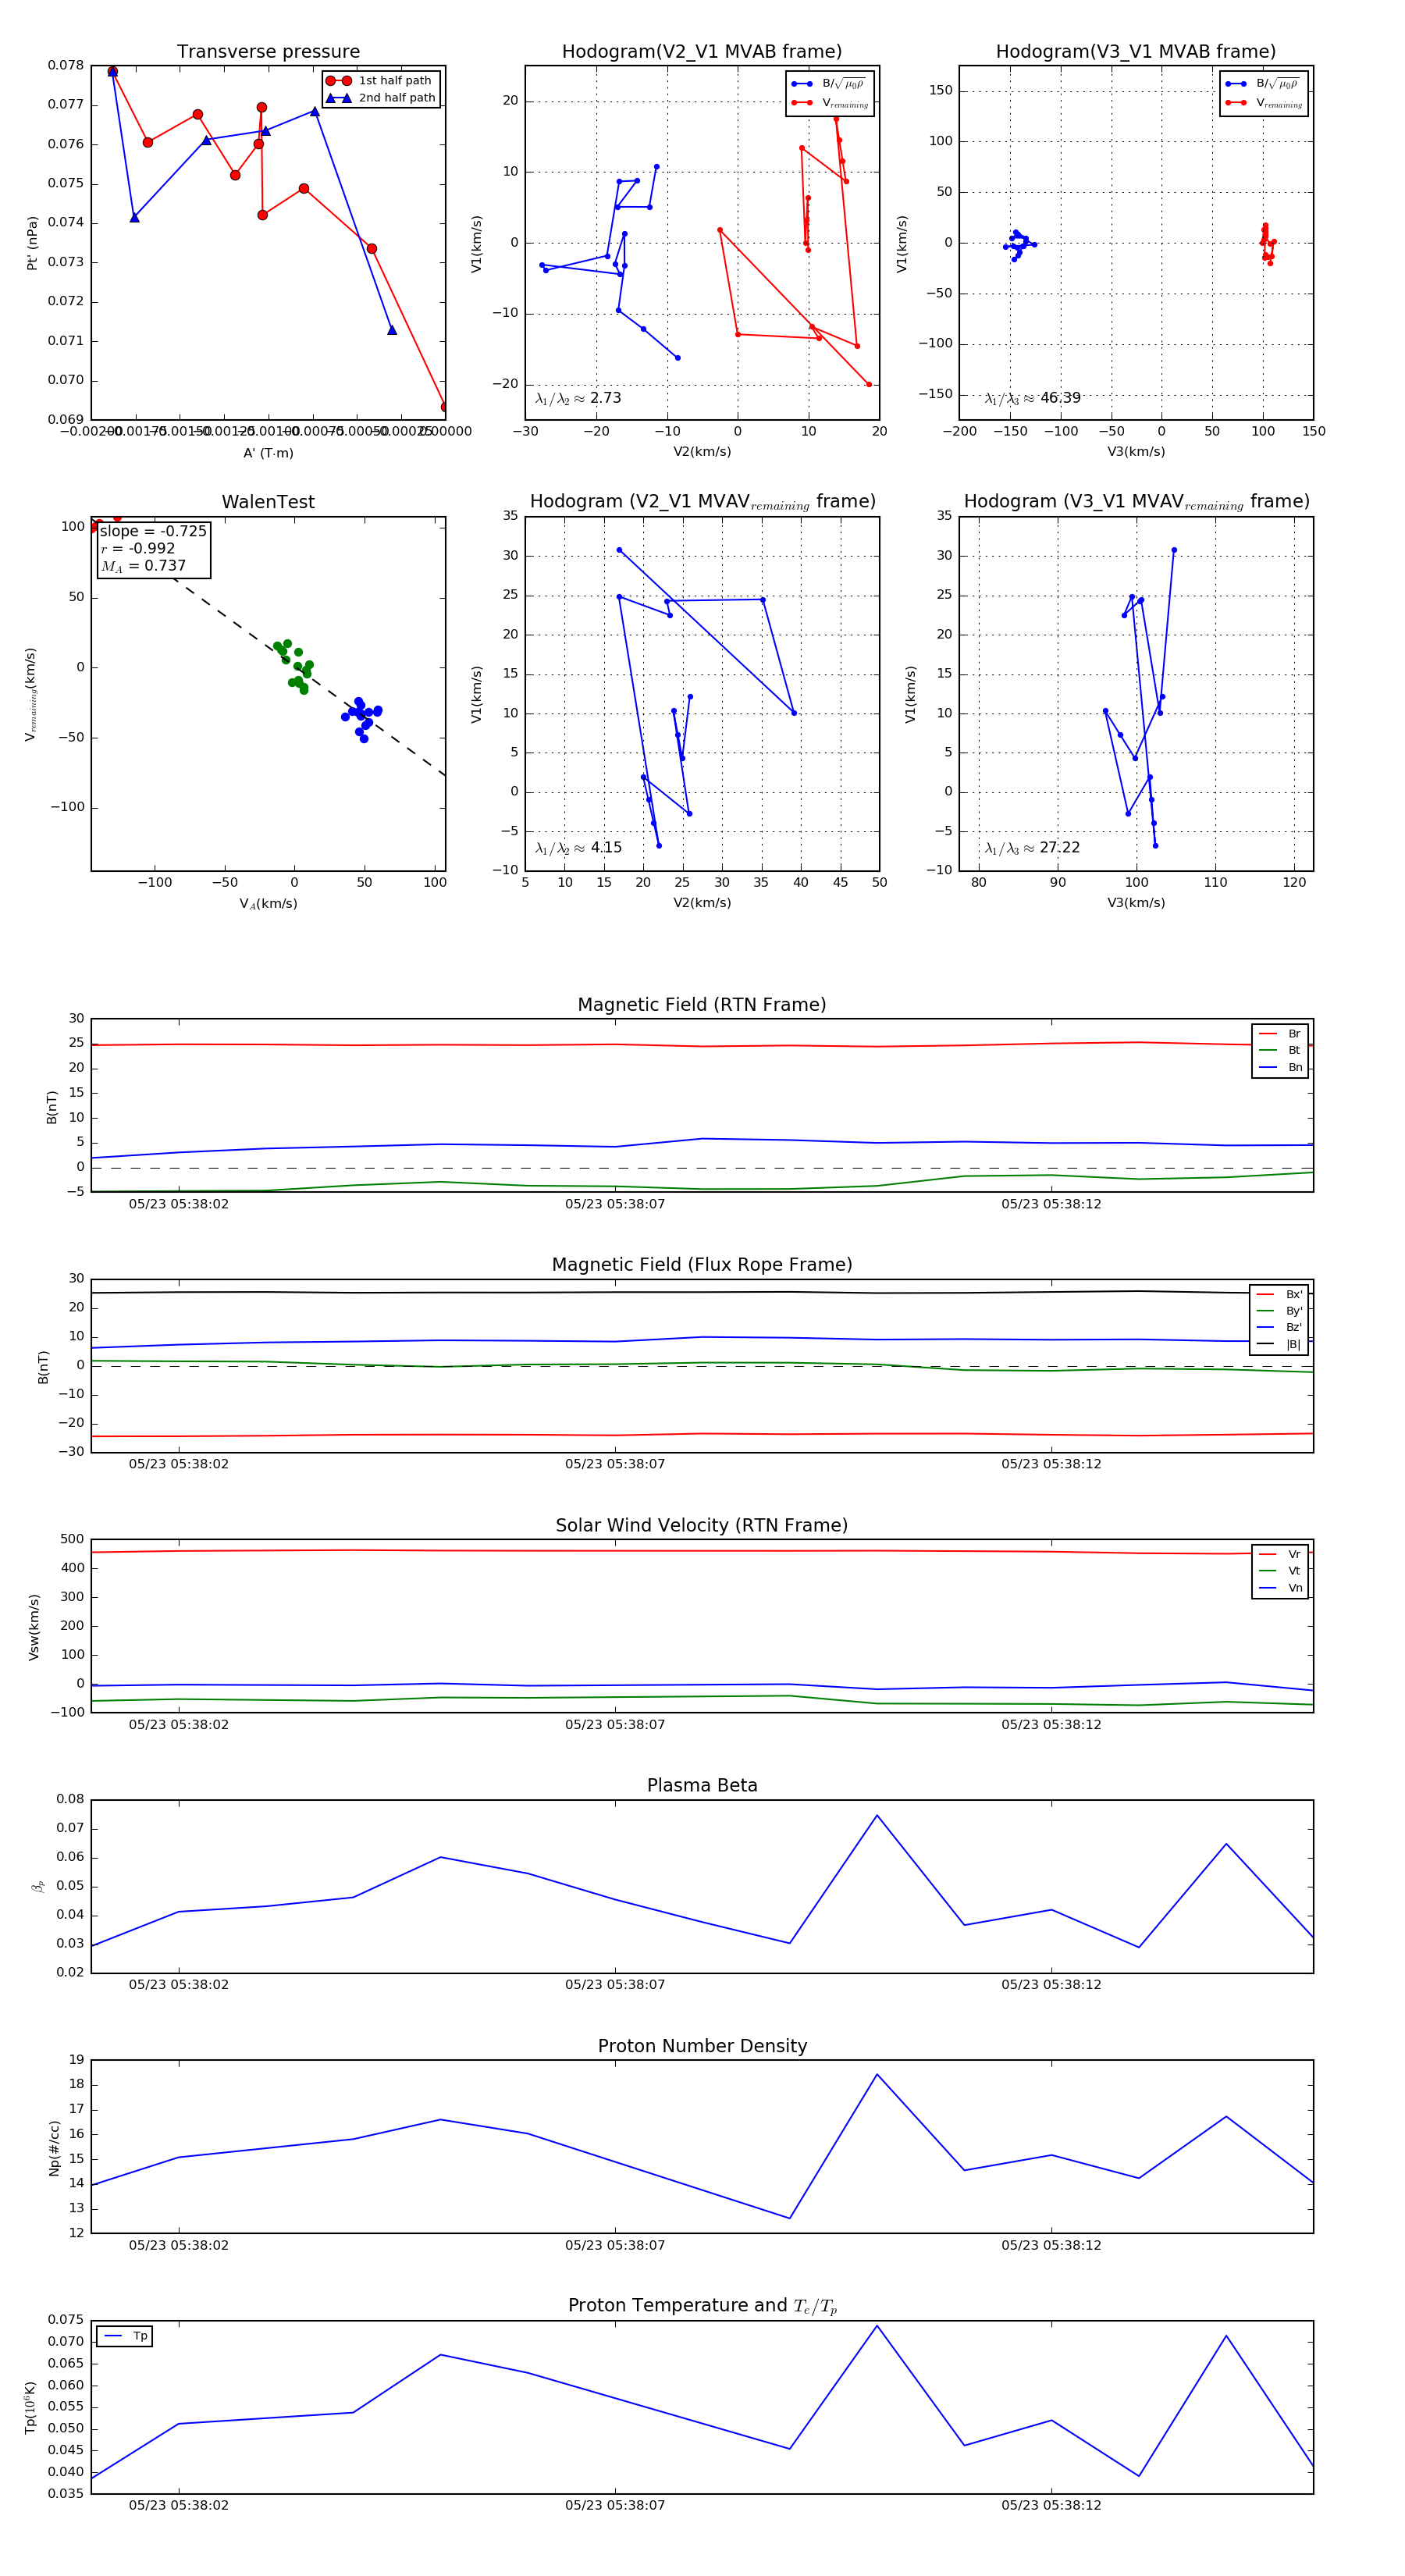Select the "Bx'" legend label
The height and width of the screenshot is (2576, 1405).
1294,1294
